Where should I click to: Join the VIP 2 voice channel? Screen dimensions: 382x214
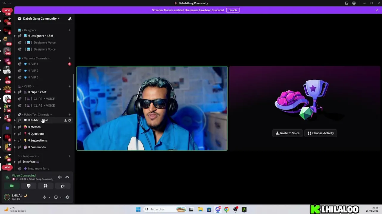(44, 71)
